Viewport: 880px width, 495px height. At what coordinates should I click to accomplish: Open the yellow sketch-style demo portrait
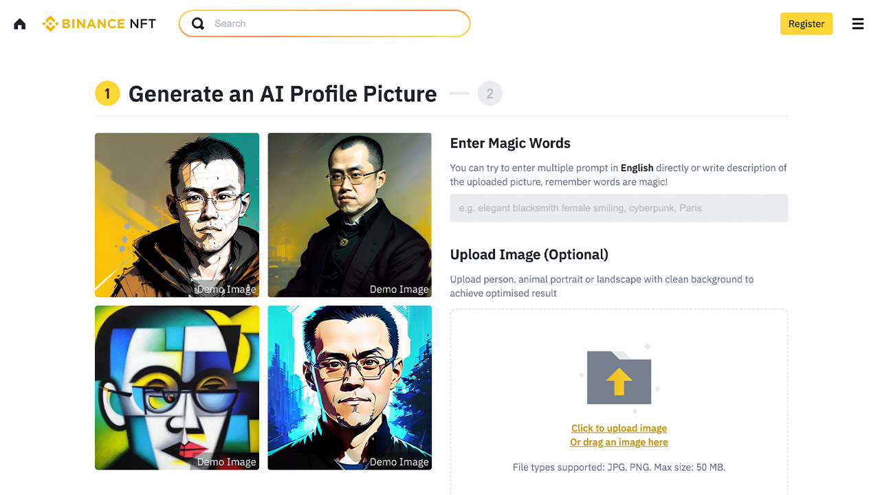177,215
